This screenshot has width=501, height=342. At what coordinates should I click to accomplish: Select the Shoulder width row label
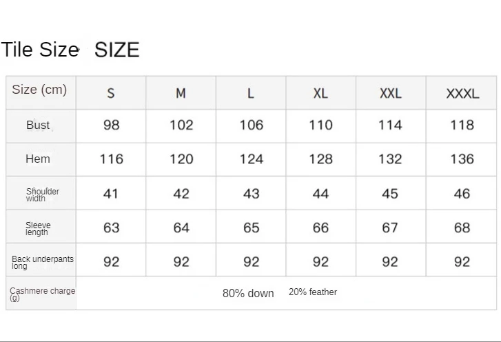(43, 194)
